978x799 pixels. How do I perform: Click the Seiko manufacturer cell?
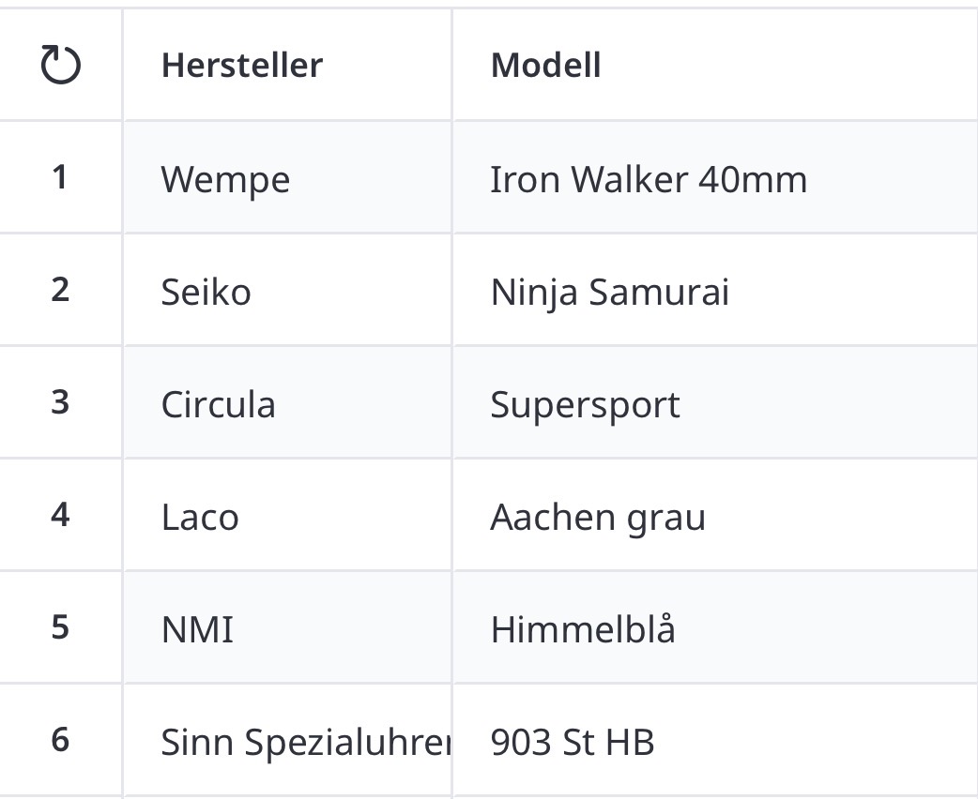(x=206, y=292)
